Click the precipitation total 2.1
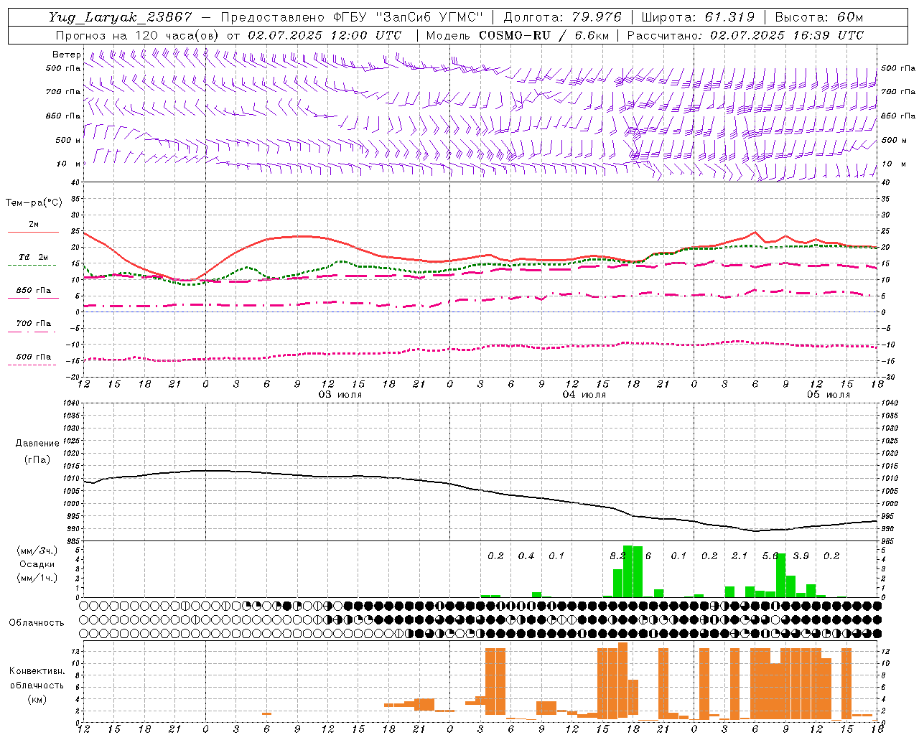 pos(740,556)
